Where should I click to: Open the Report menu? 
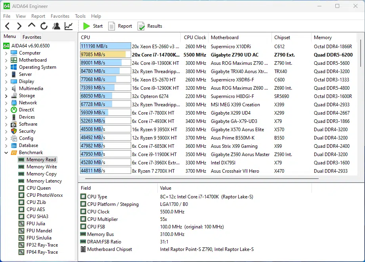click(x=38, y=16)
